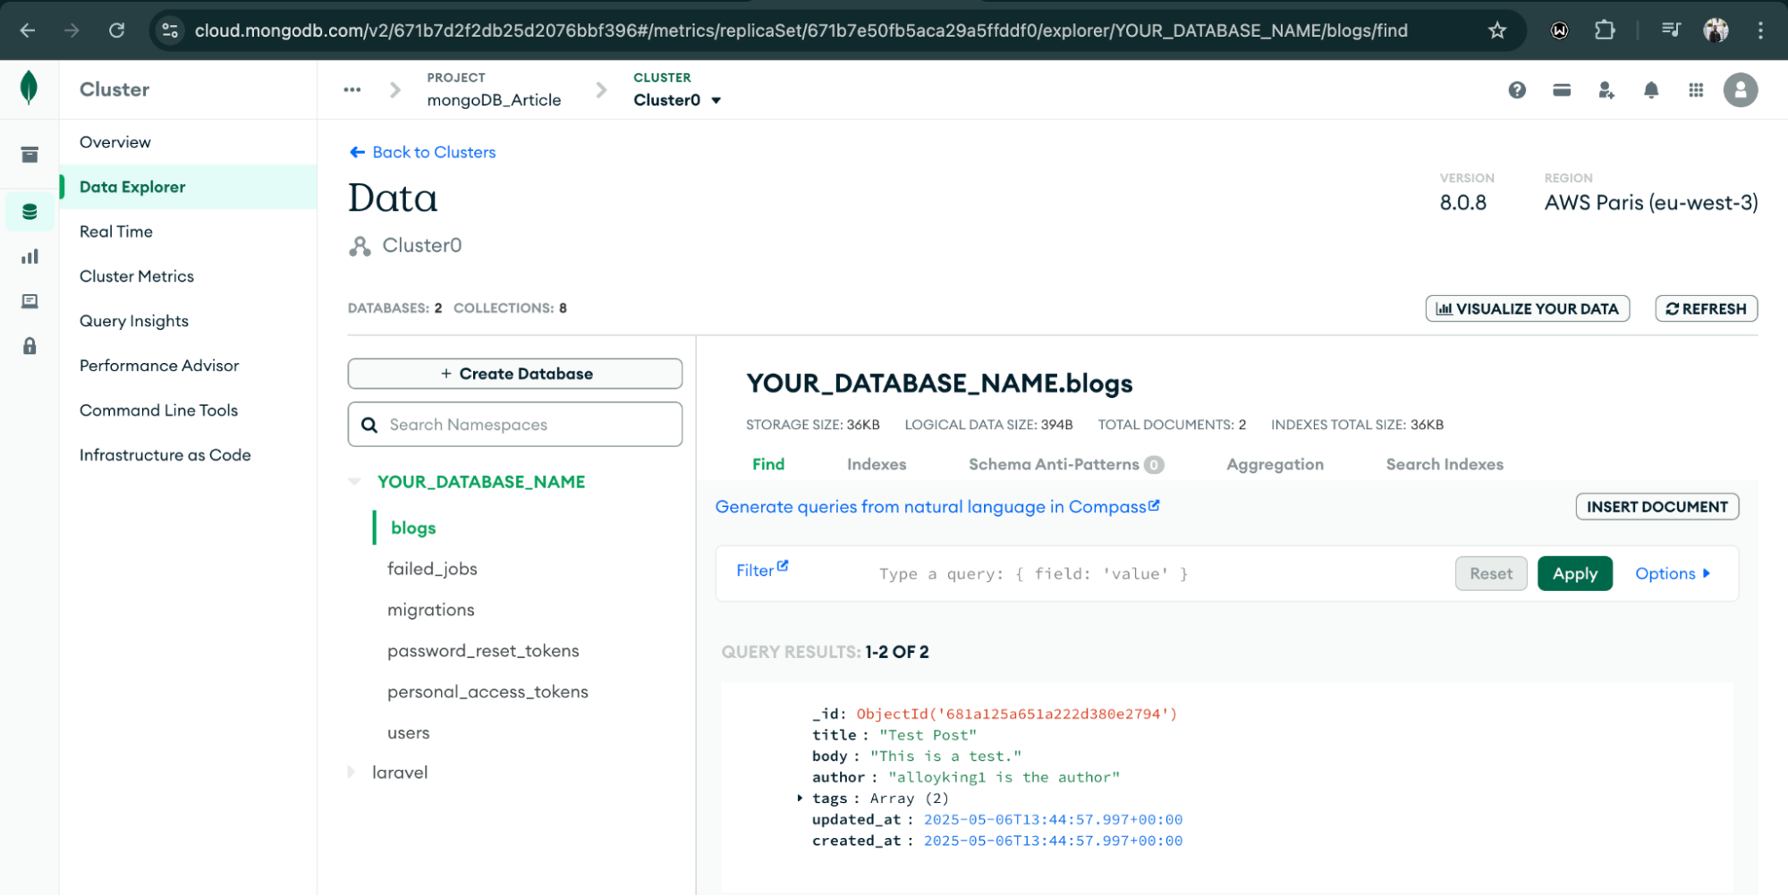Select the blogs collection

pos(413,528)
